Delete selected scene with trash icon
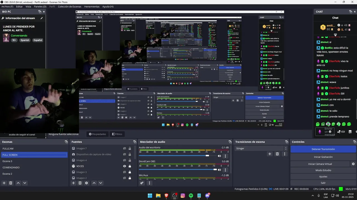The height and width of the screenshot is (200, 357). point(11,183)
